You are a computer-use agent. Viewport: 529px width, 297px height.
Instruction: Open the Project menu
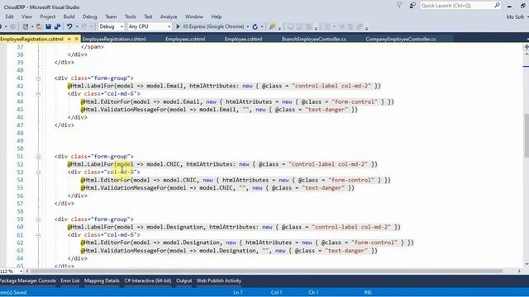pyautogui.click(x=48, y=16)
